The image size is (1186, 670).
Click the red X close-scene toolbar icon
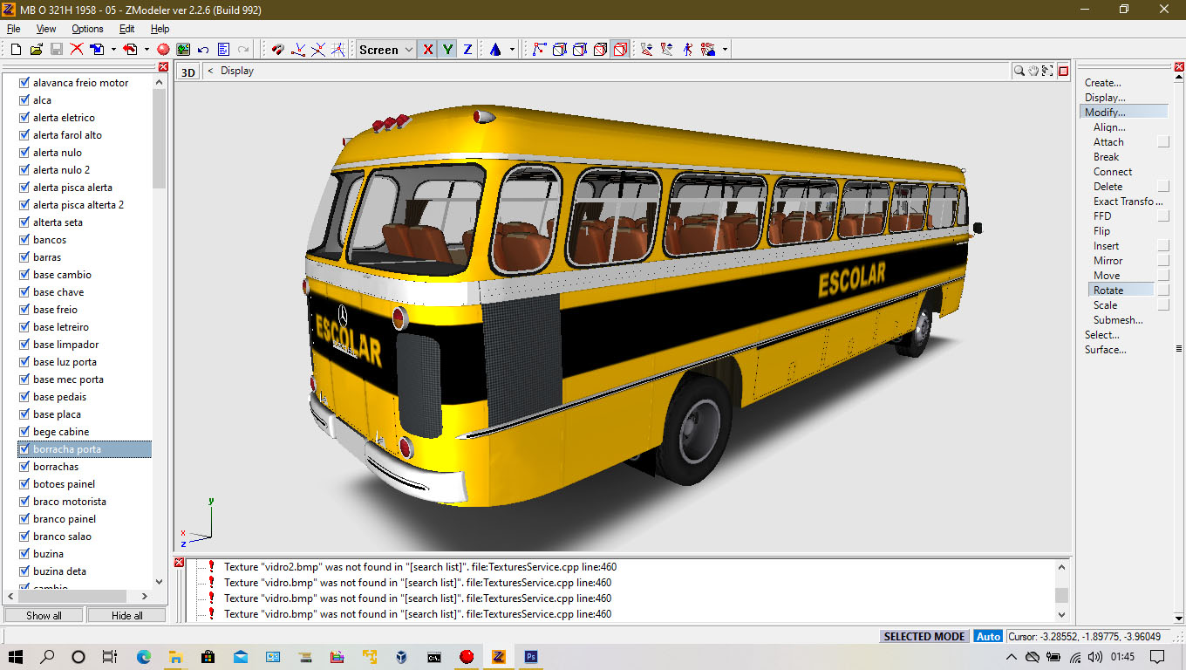pyautogui.click(x=77, y=50)
